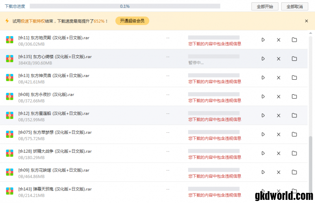Open folder for th128 妖精大战争 file
Viewport: 315px width, 203px height.
point(294,153)
